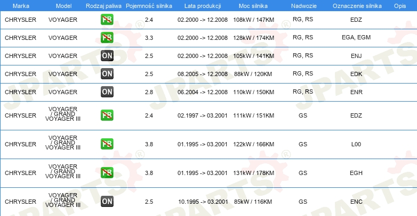This screenshot has height=216, width=417.
Task: Click the power value 88kW / 120KM
Action: [x=253, y=74]
